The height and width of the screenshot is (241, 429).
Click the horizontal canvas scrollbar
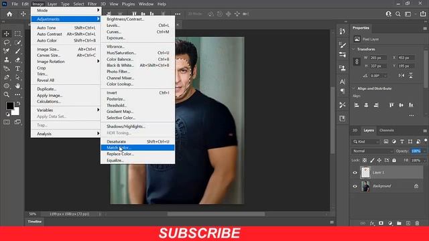click(x=216, y=214)
